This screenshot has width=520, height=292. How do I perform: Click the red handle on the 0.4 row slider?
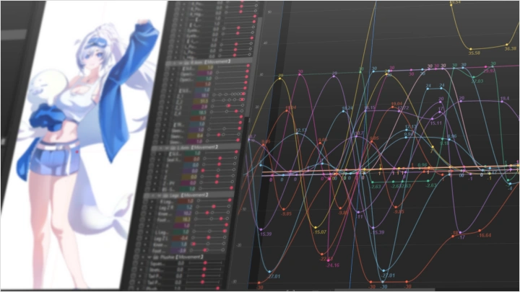point(219,135)
